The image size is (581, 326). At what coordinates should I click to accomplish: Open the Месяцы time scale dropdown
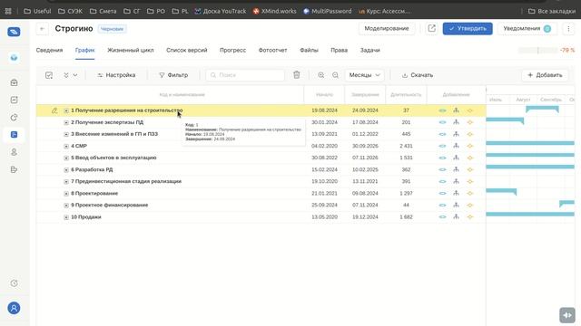coord(365,75)
